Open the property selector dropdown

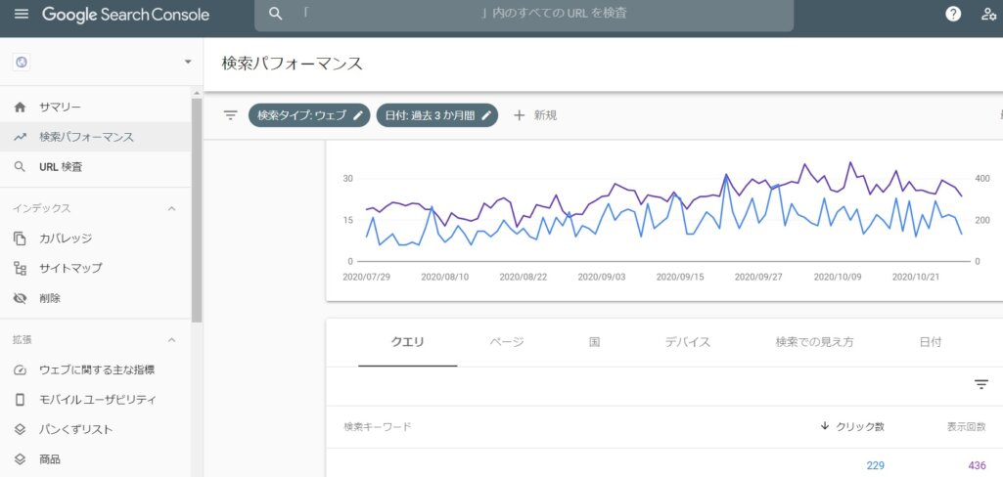187,63
